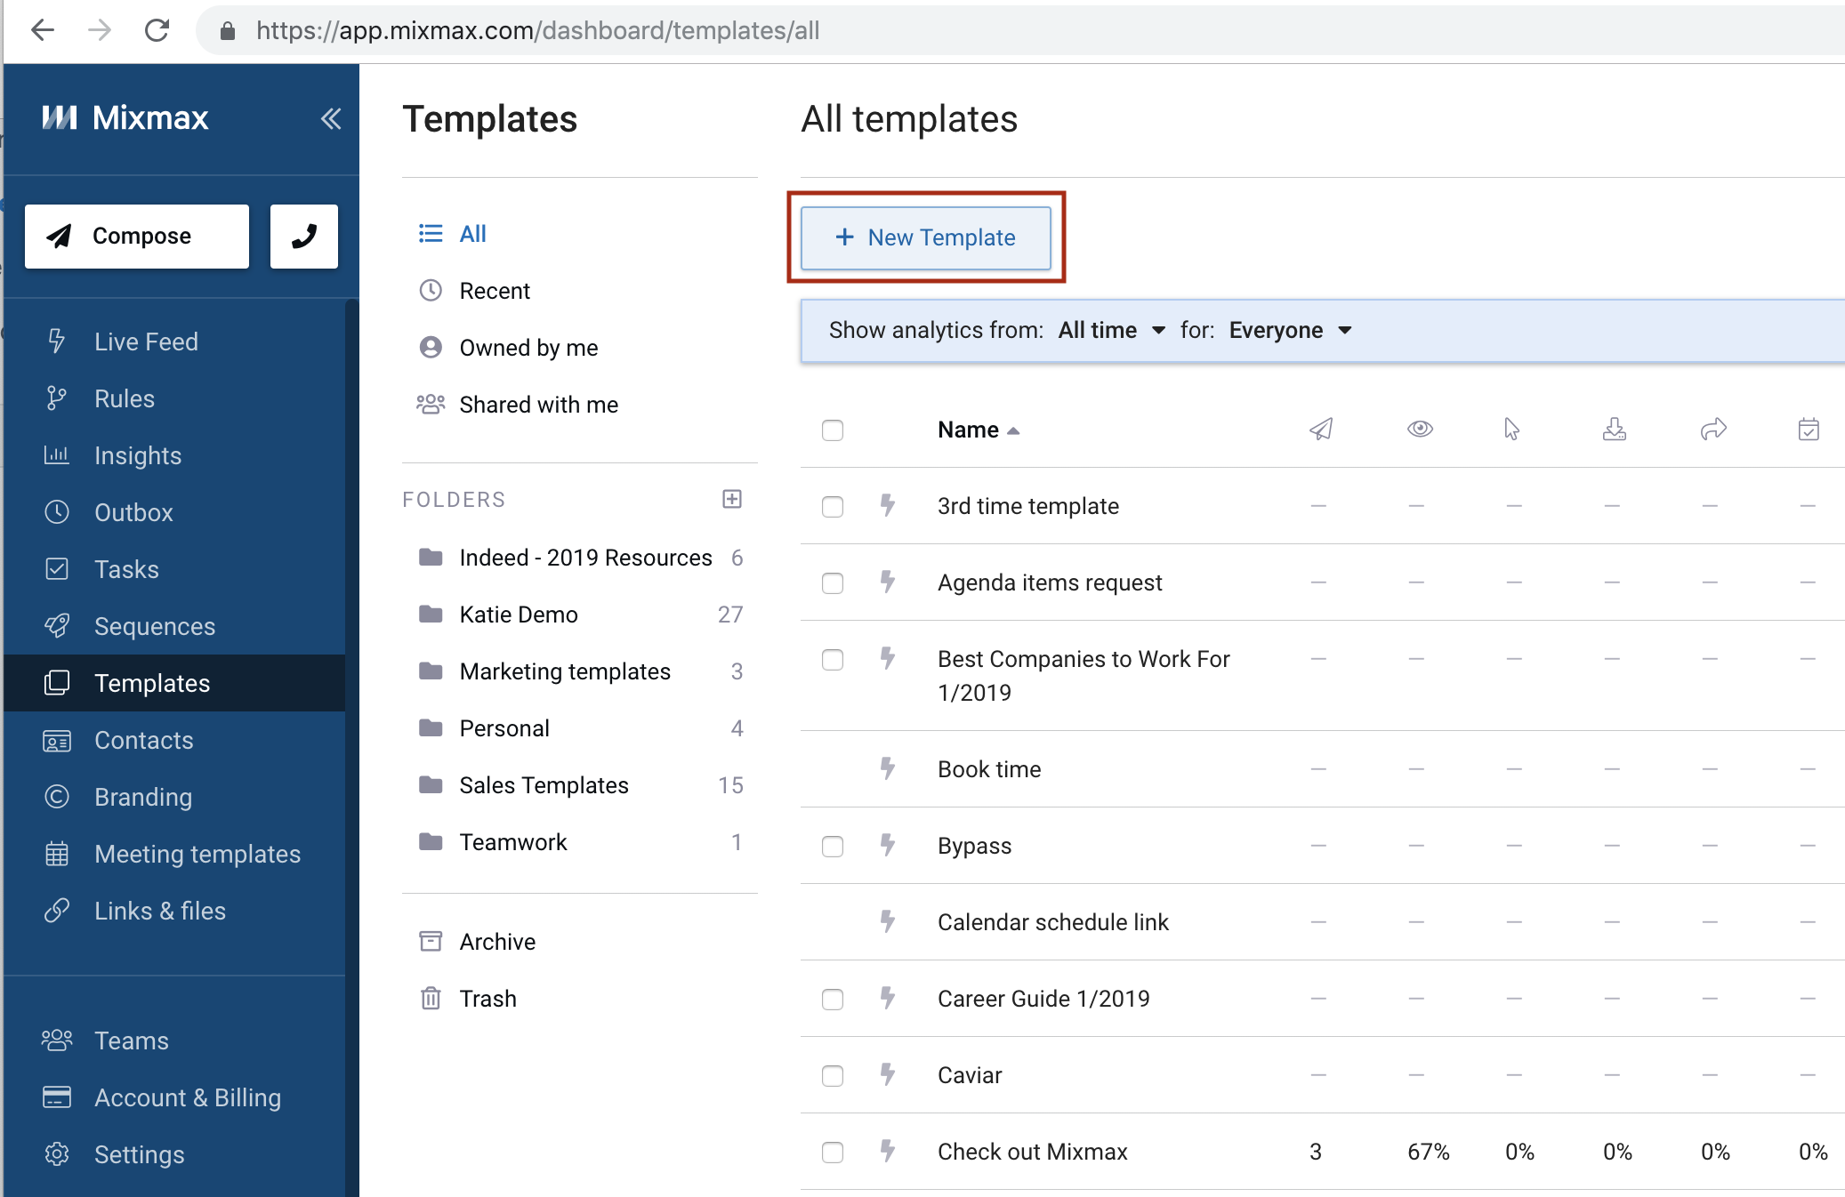Open the Book time template
1845x1197 pixels.
[x=989, y=769]
